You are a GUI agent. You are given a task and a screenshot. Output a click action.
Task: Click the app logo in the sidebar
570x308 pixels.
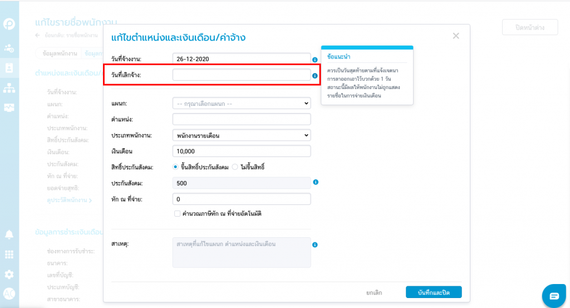(x=9, y=24)
